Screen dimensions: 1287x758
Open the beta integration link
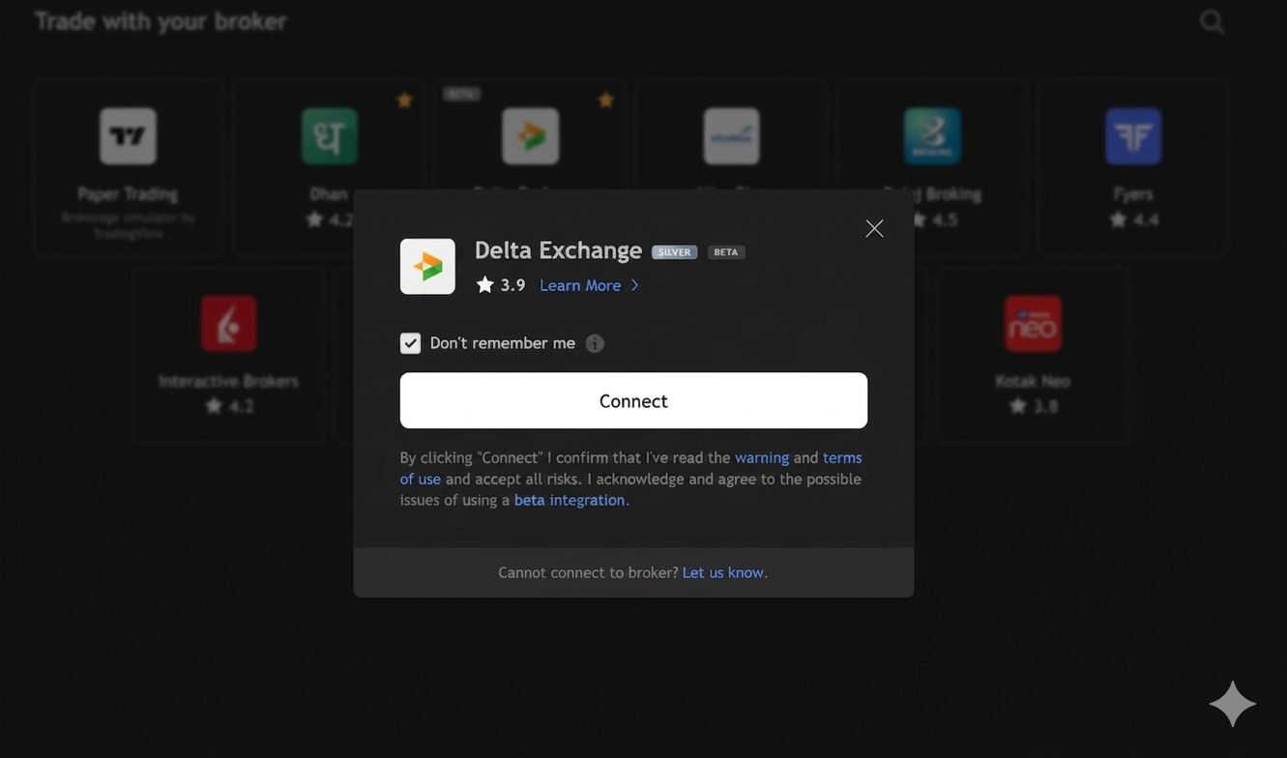(x=570, y=500)
